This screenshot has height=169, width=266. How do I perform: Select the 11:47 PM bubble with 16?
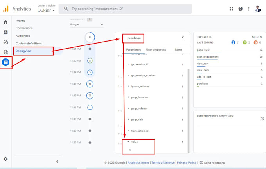click(90, 84)
